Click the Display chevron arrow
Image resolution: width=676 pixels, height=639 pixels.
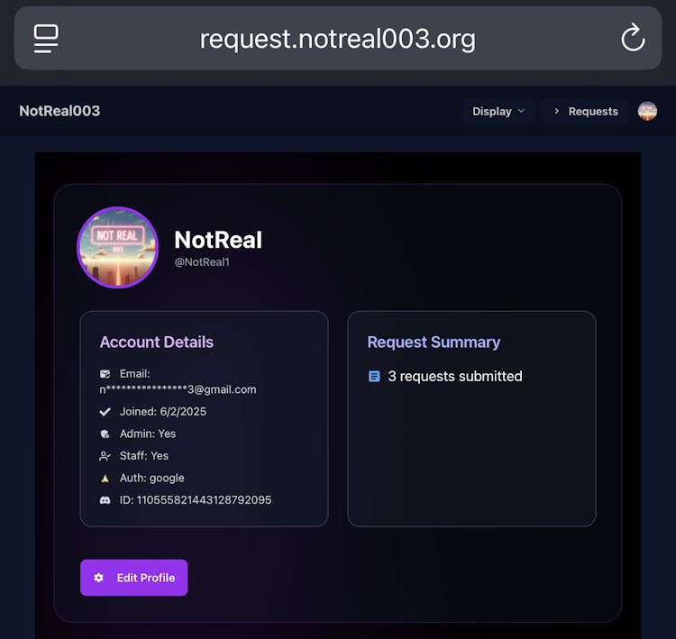click(521, 111)
